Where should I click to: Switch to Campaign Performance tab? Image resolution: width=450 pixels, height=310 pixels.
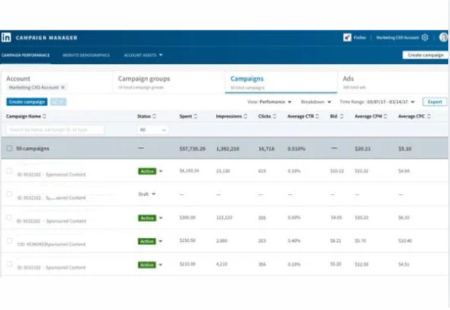tap(25, 55)
